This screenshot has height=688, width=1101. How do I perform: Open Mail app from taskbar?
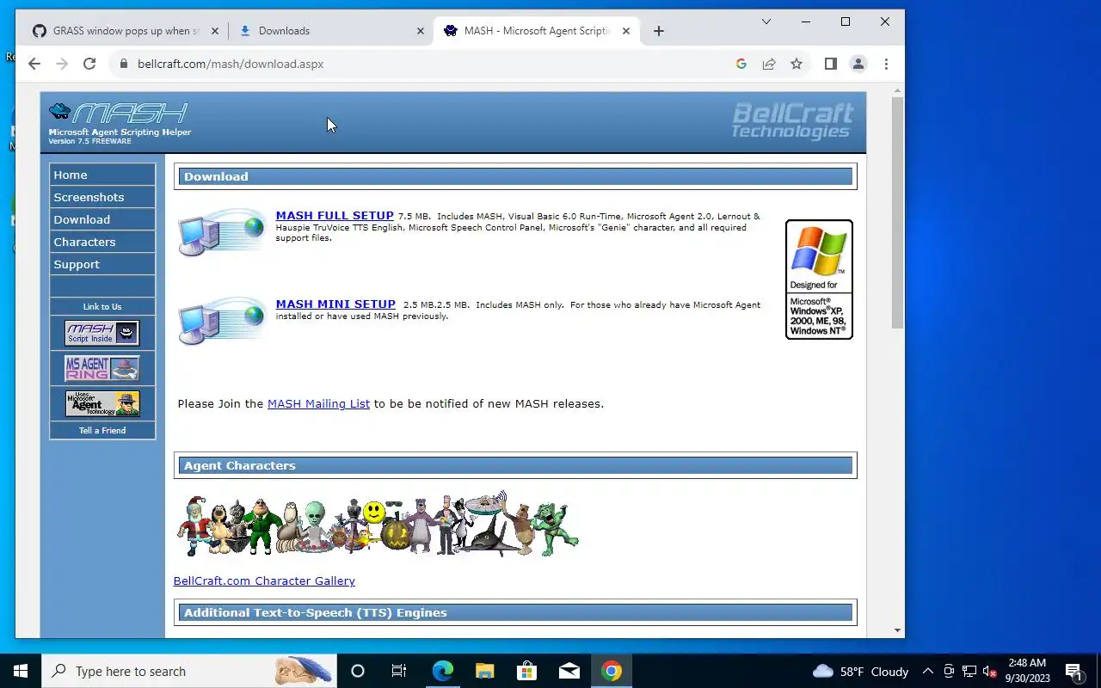point(569,671)
